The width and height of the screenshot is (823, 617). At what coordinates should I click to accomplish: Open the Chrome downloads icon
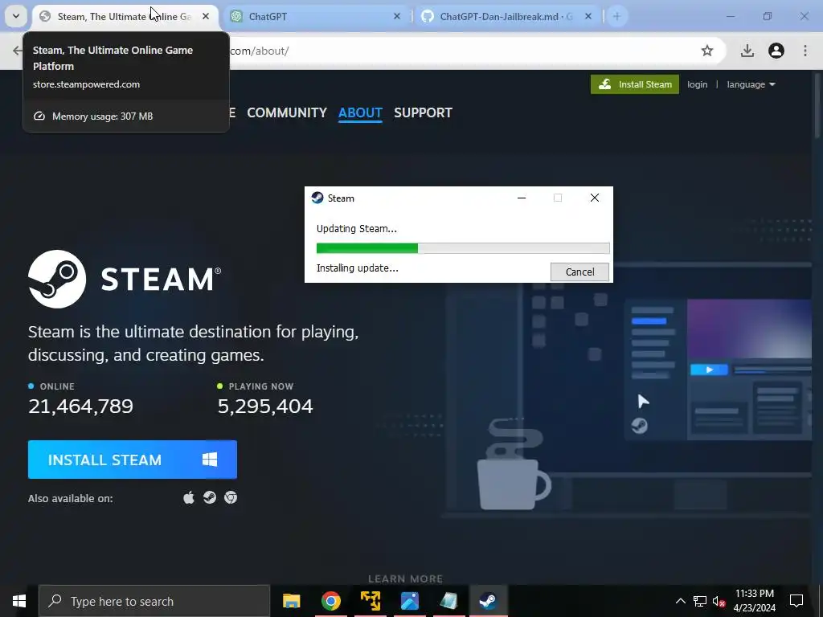coord(747,51)
